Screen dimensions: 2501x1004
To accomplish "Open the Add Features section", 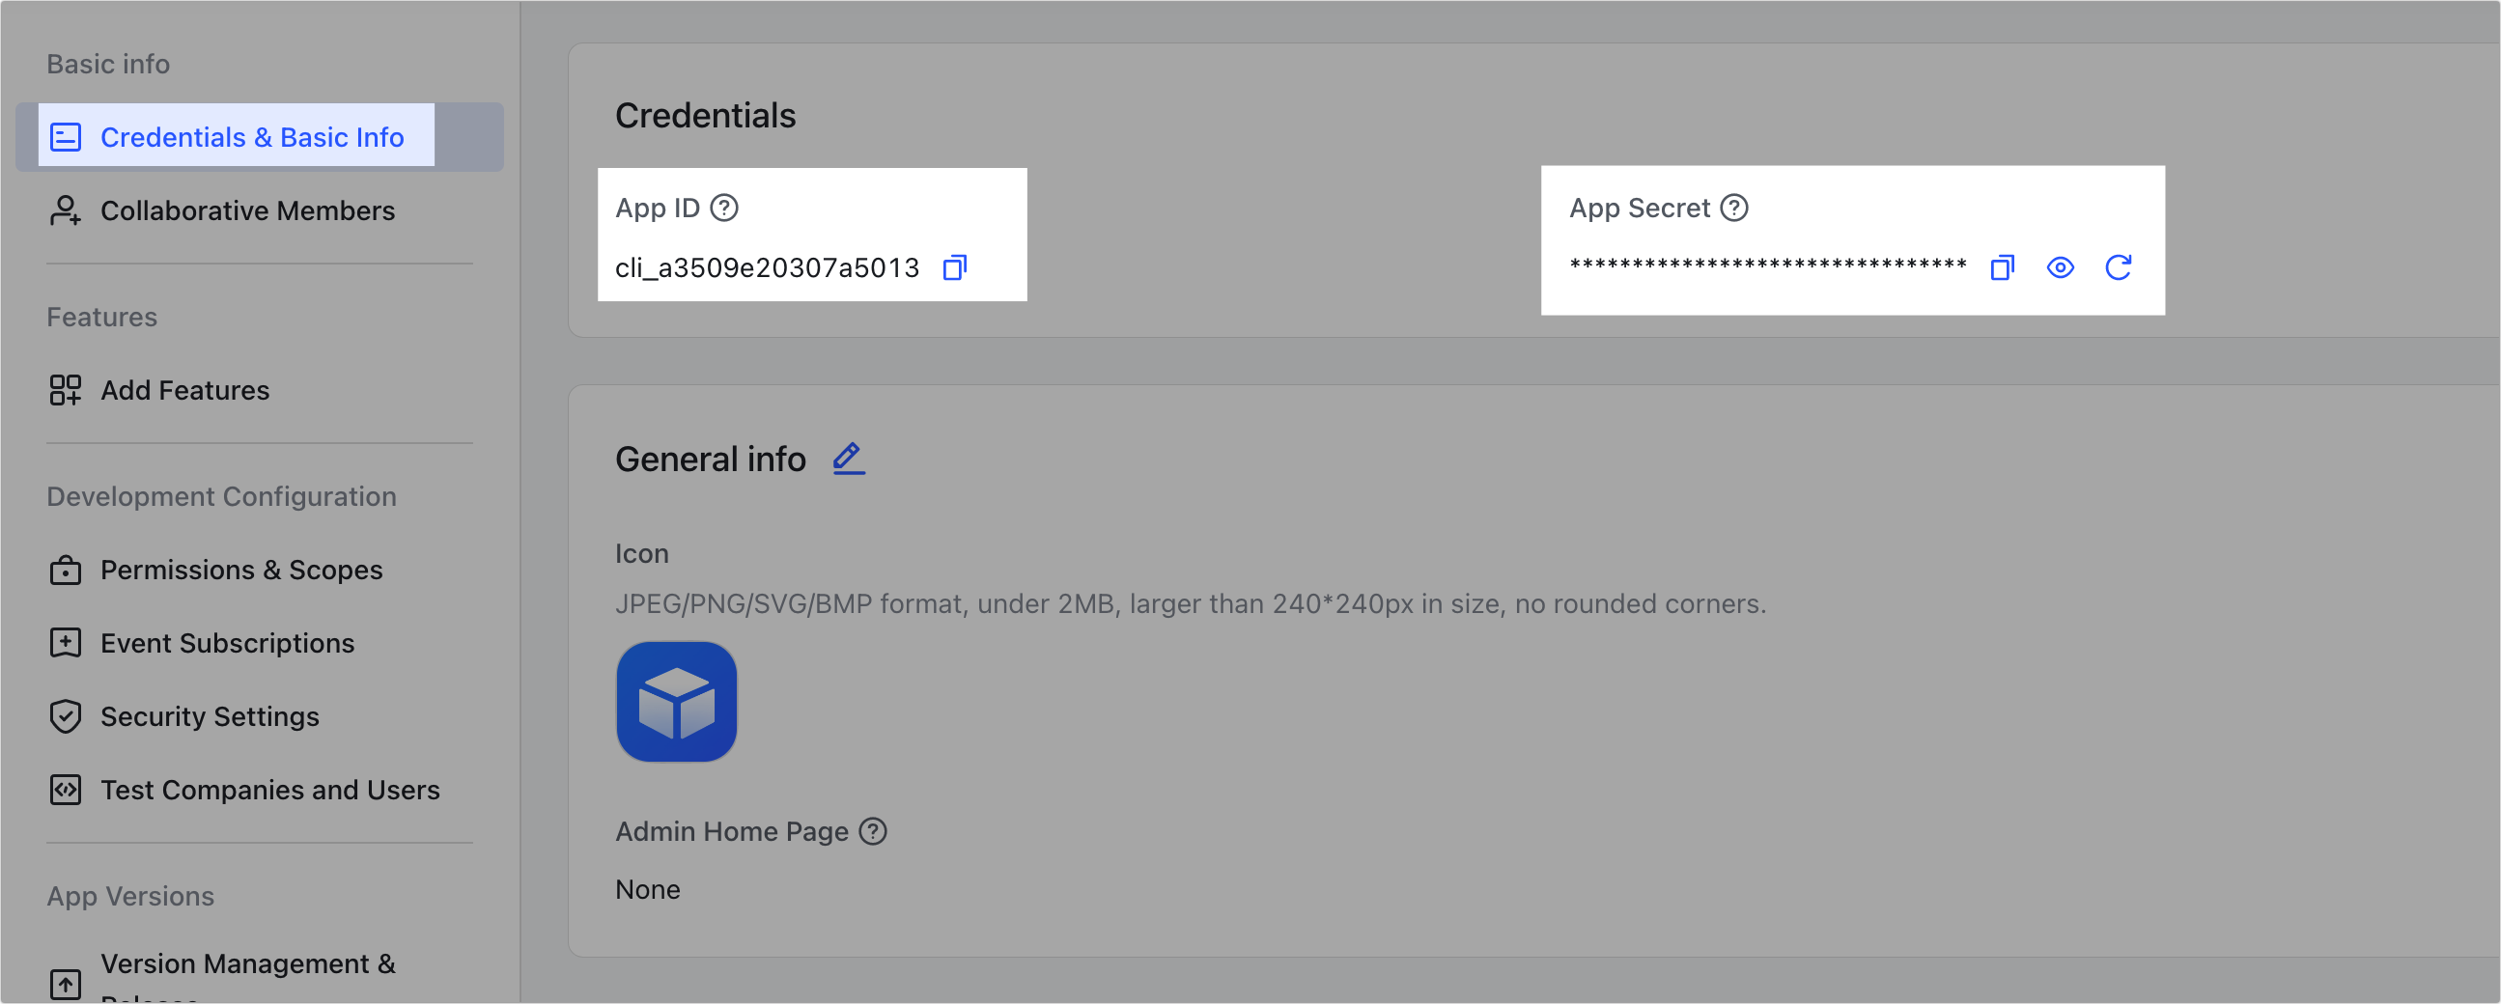I will pos(184,390).
